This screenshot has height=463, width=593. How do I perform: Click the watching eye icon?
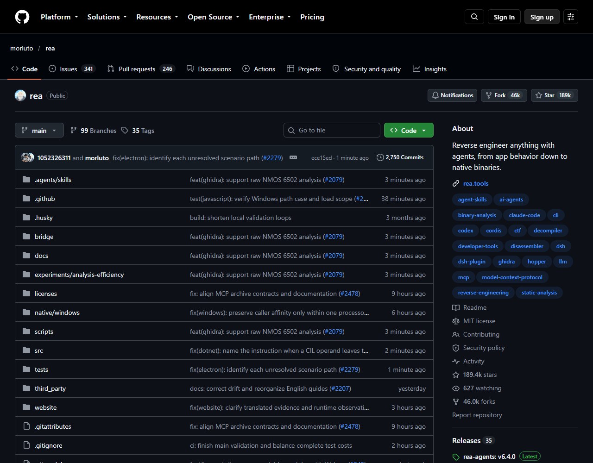(x=456, y=388)
